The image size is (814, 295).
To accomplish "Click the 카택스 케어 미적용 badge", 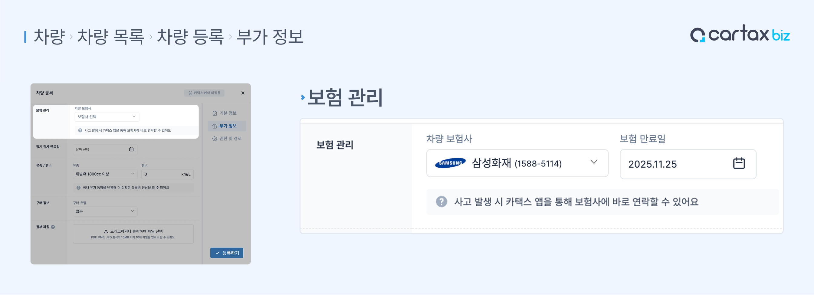I will (x=204, y=93).
